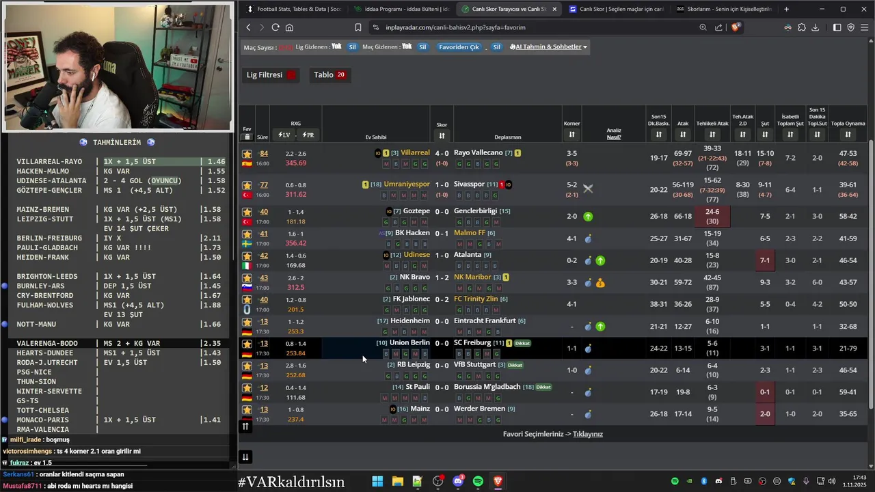
Task: Click the Favoriden Çık button
Action: tap(459, 47)
